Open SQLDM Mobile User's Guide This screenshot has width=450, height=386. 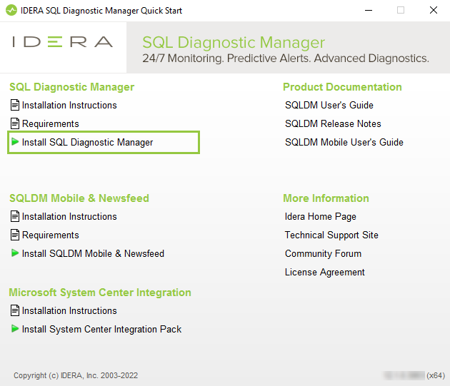tap(344, 142)
